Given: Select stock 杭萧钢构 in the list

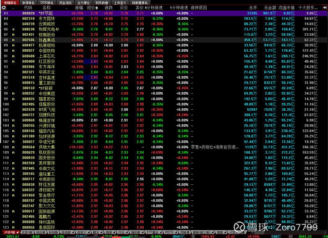Looking at the screenshot, I should (47, 45).
